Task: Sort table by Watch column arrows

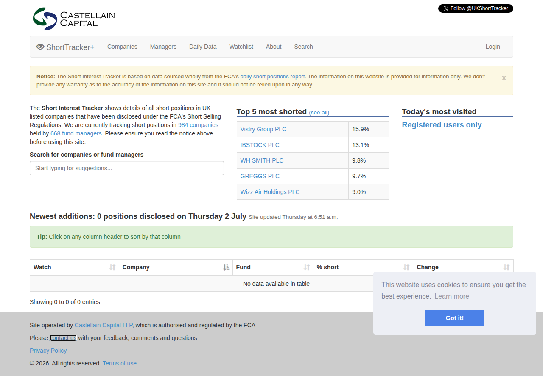Action: [112, 267]
